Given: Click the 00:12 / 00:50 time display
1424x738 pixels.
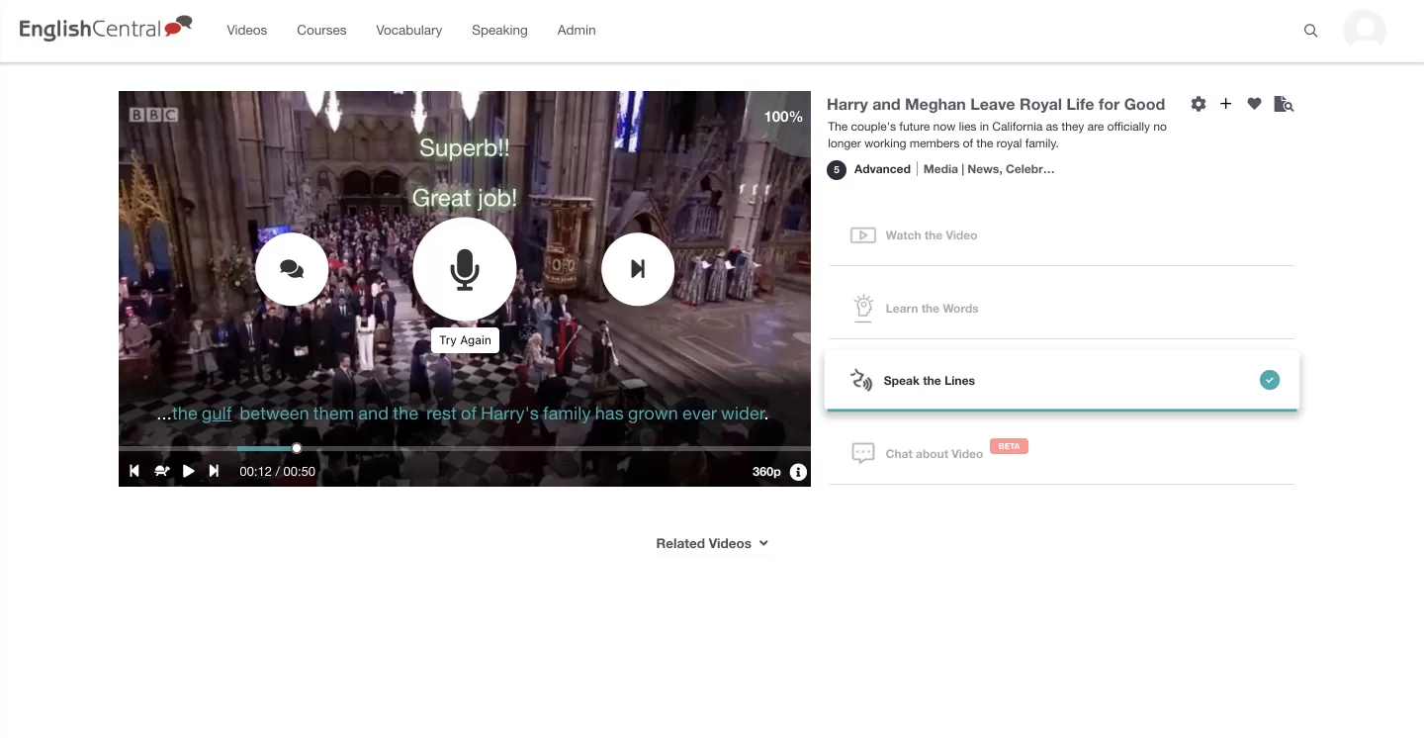Looking at the screenshot, I should (x=277, y=472).
